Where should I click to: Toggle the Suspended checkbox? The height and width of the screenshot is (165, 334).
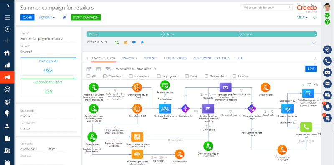[206, 76]
